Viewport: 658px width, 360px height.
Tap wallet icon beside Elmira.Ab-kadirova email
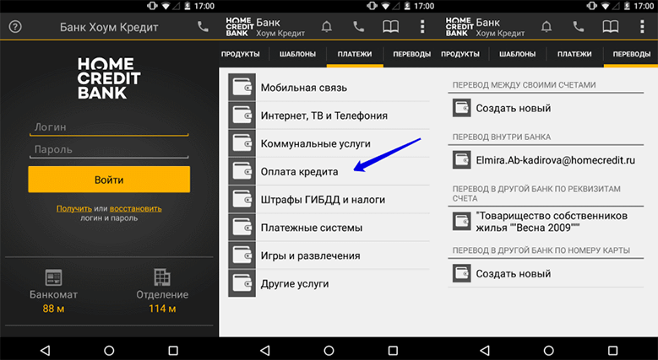(x=461, y=160)
